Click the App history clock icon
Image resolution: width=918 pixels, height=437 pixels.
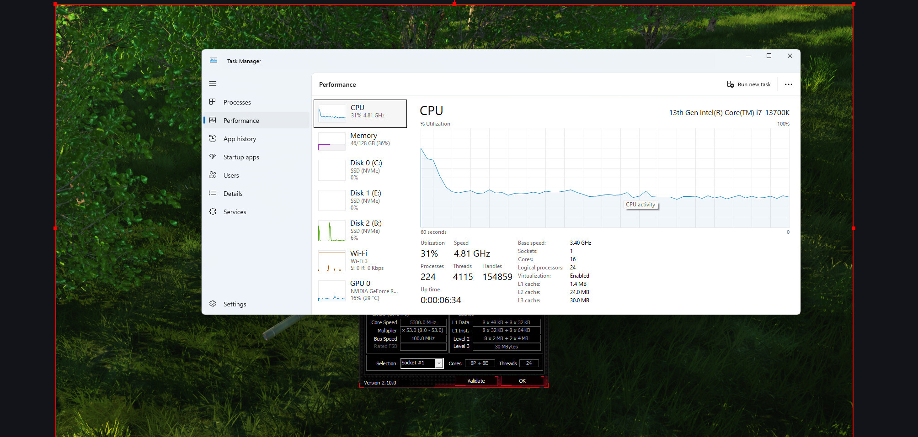213,138
